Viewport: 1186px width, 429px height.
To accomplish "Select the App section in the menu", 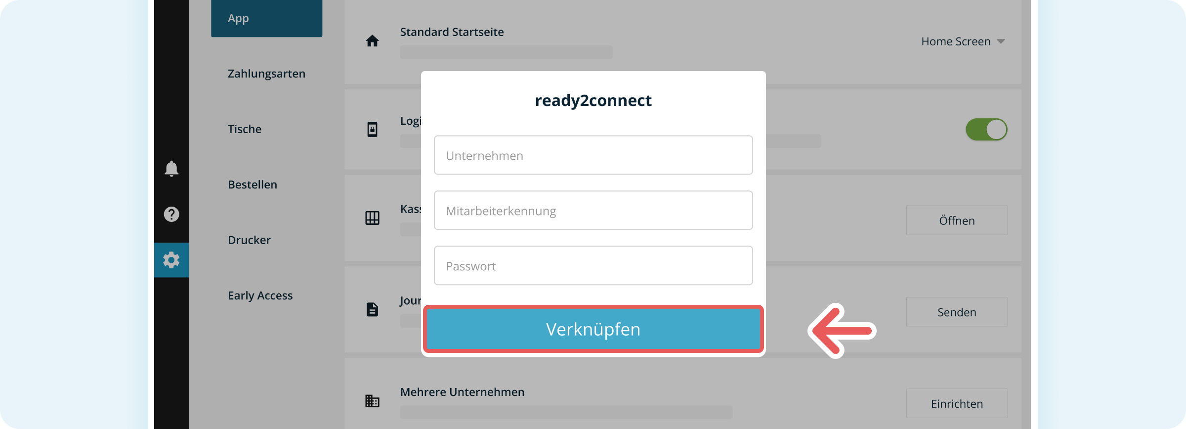I will (x=239, y=18).
